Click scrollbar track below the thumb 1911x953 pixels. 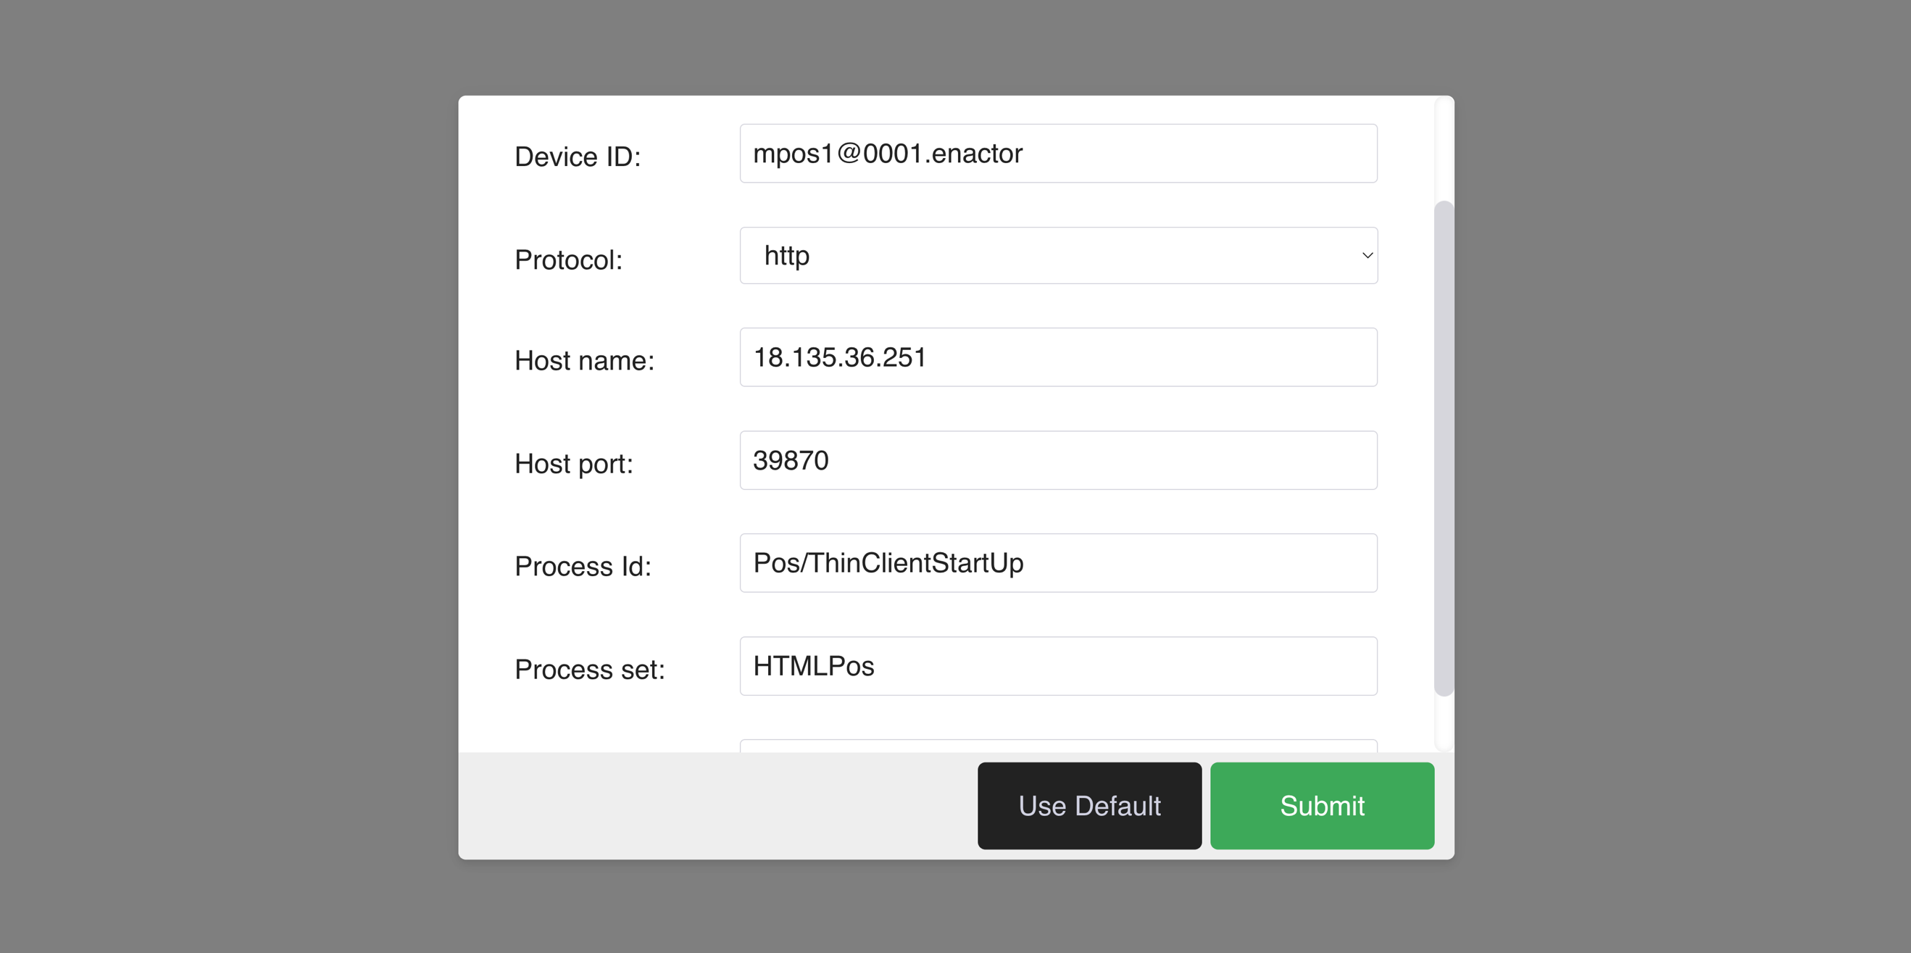click(1443, 723)
